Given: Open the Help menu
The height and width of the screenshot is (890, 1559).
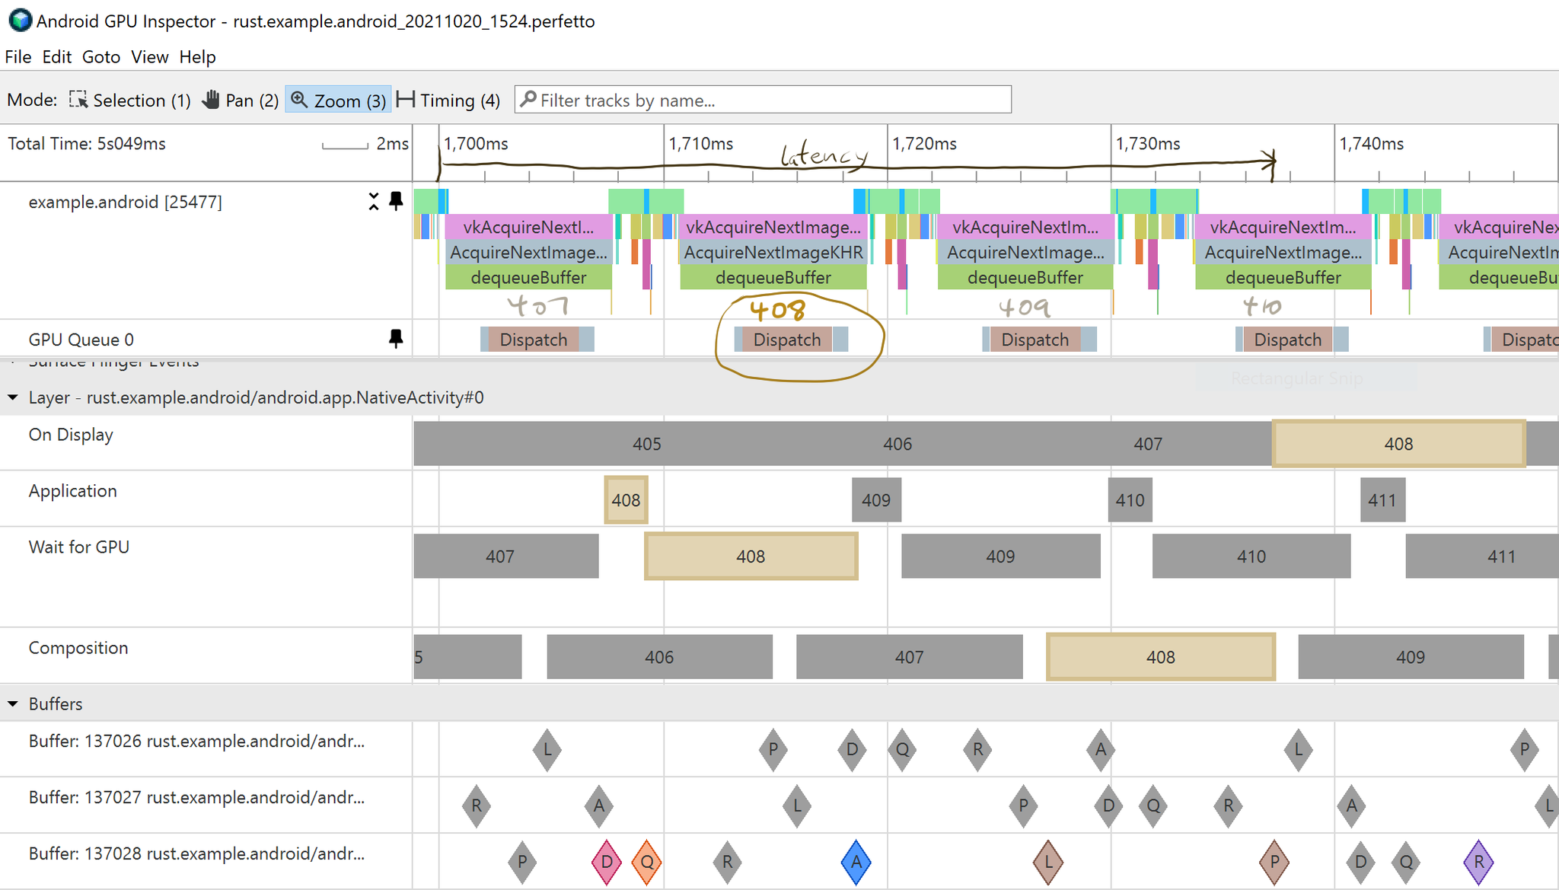Looking at the screenshot, I should coord(196,56).
